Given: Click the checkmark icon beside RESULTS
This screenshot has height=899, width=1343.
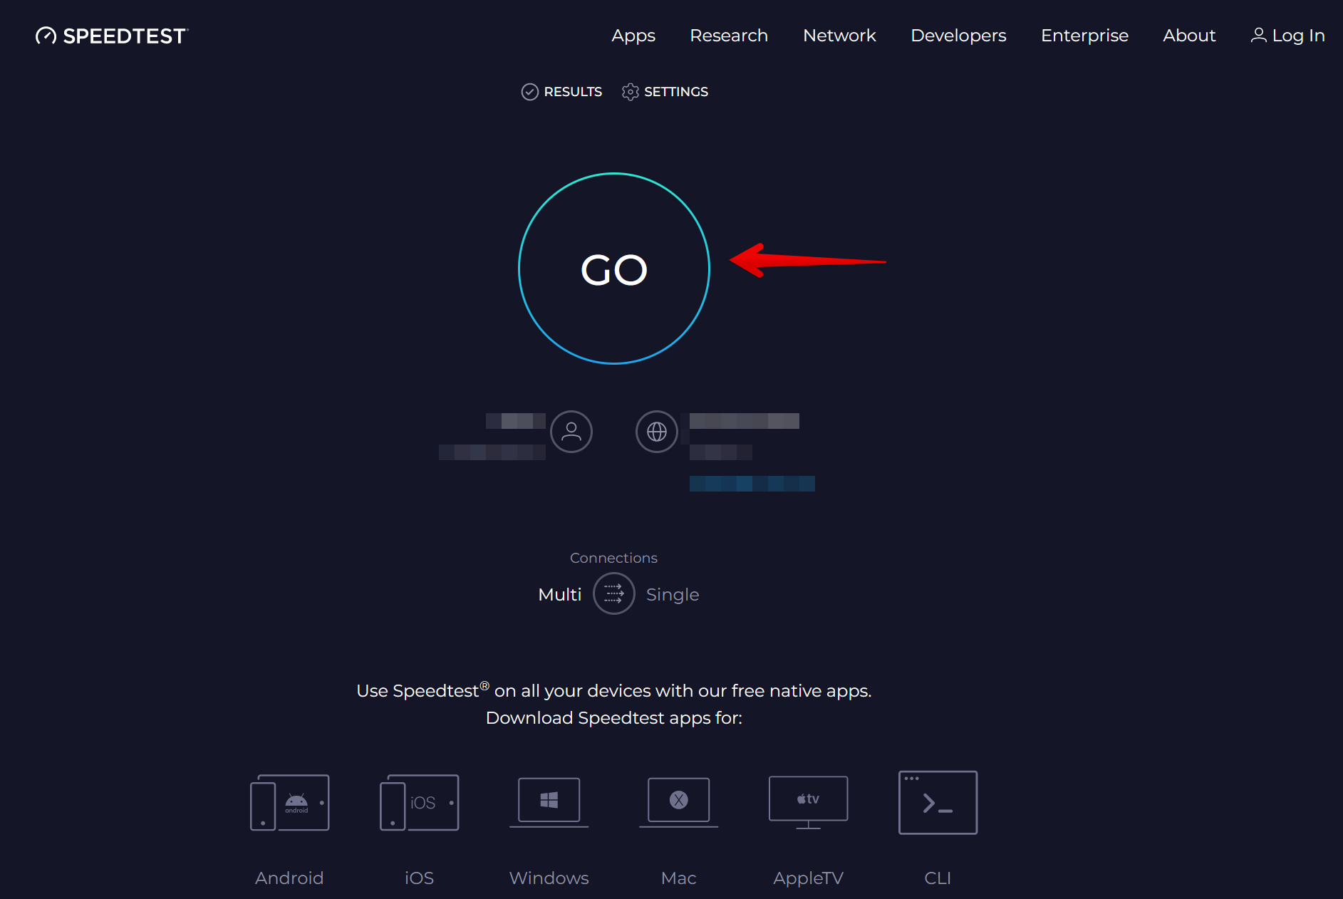Looking at the screenshot, I should click(x=530, y=92).
